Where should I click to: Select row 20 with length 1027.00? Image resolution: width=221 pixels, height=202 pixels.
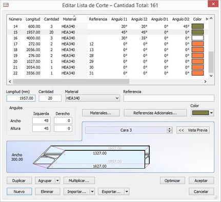click(108, 61)
